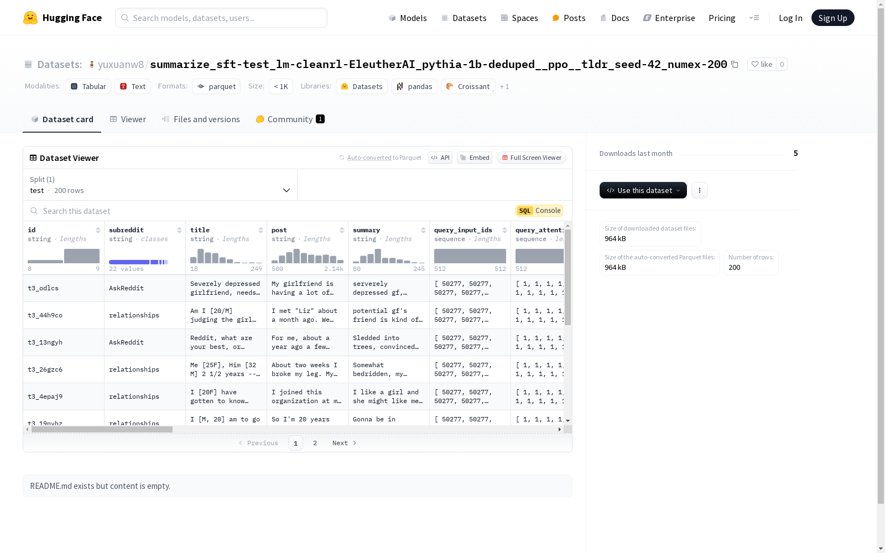885x553 pixels.
Task: Open Files and versions tab
Action: tap(201, 119)
